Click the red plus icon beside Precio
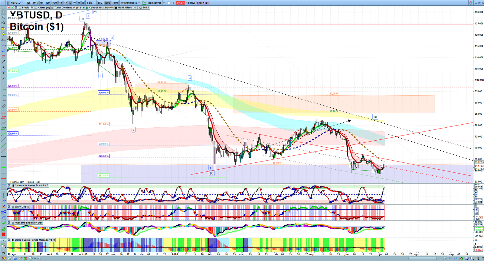 click(9, 7)
